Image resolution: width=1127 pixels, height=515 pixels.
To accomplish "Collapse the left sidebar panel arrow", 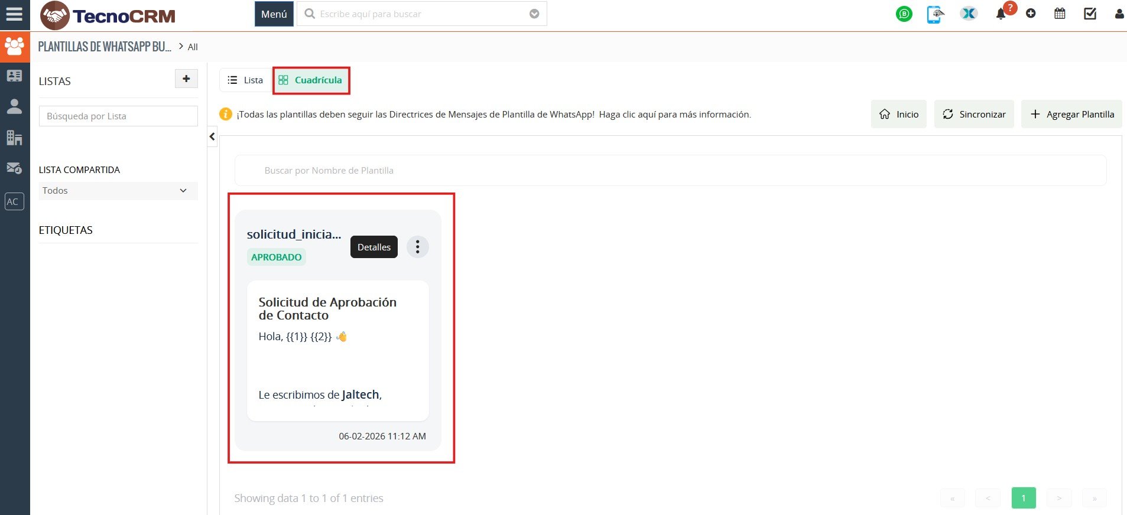I will tap(212, 137).
